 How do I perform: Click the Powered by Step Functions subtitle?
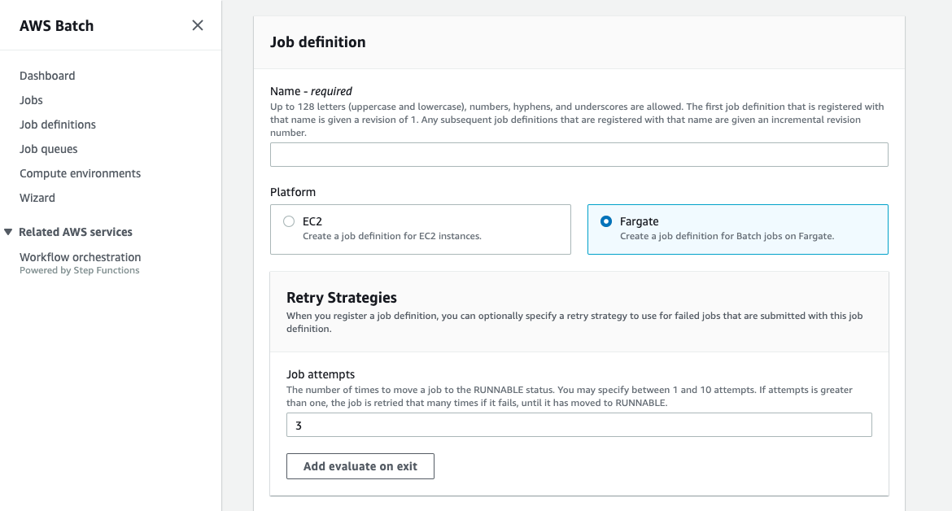point(80,271)
